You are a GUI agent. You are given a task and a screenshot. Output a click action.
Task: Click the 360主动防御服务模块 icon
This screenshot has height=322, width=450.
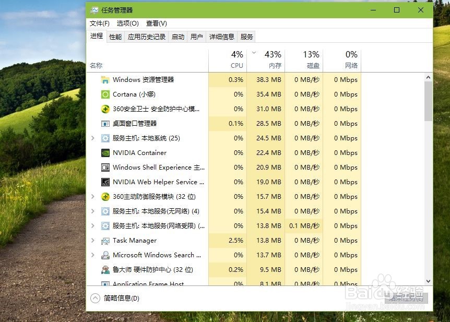pyautogui.click(x=105, y=197)
